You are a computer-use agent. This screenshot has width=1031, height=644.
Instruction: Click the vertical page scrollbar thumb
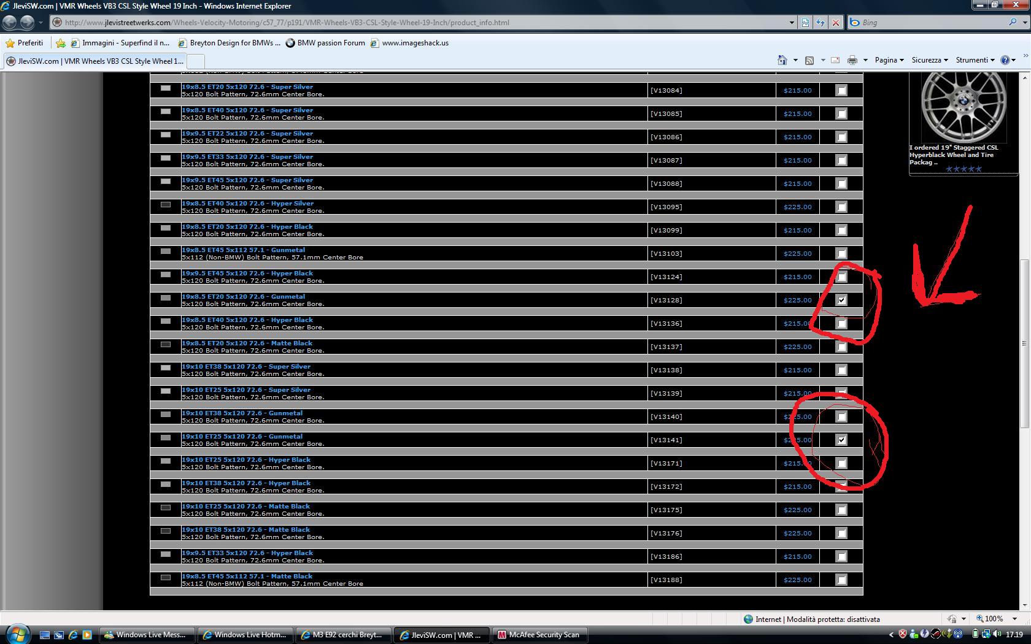1024,343
